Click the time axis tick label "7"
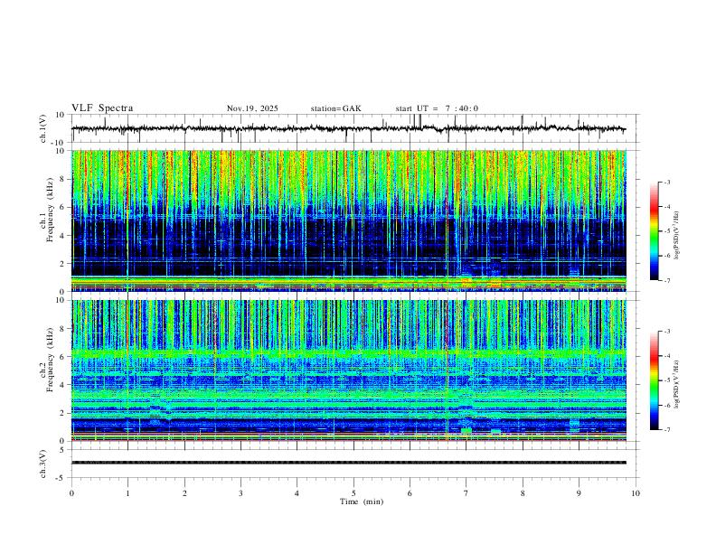 (466, 493)
